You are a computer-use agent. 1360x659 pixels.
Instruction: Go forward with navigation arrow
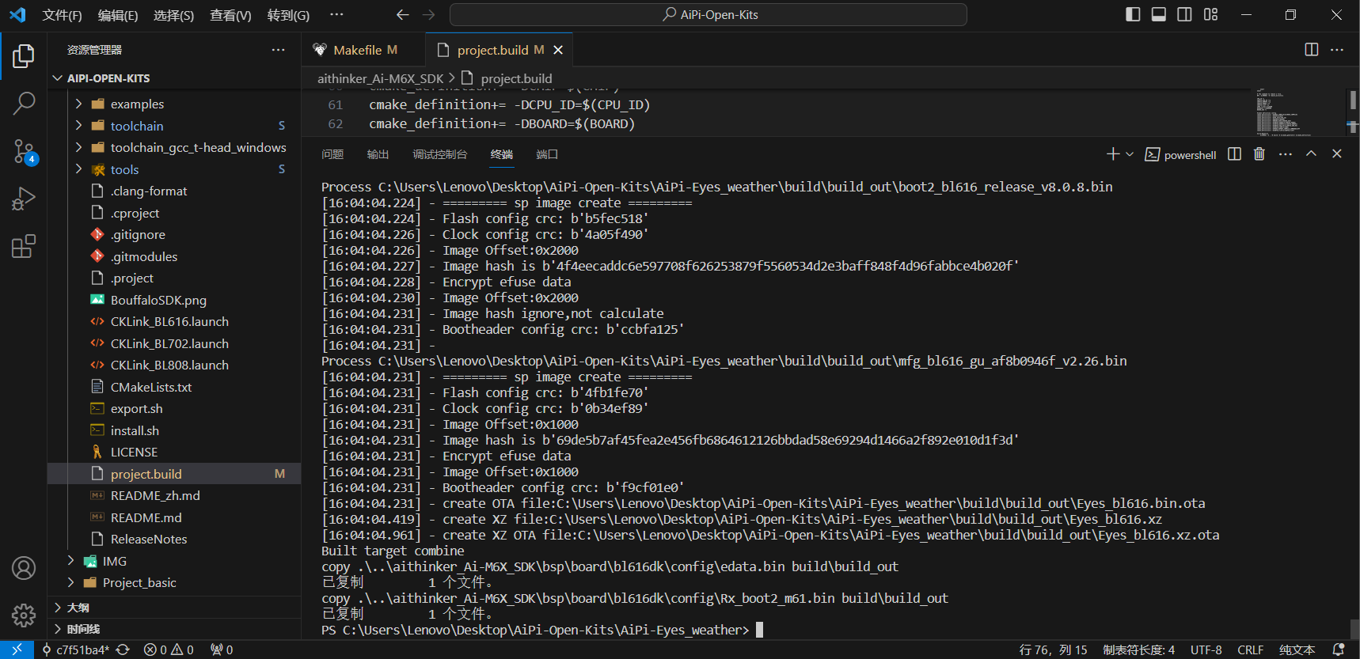point(428,15)
